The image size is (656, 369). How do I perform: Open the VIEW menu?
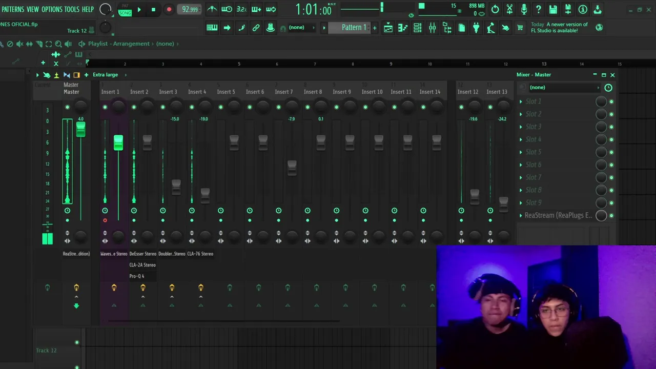[33, 9]
